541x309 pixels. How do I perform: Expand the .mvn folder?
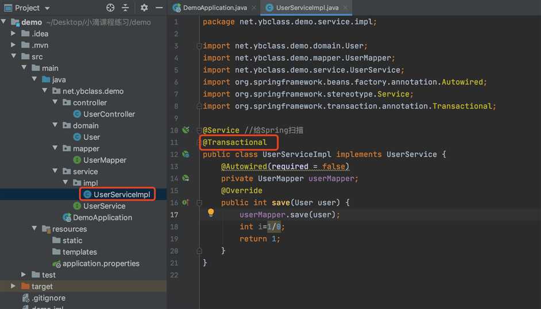(x=13, y=45)
